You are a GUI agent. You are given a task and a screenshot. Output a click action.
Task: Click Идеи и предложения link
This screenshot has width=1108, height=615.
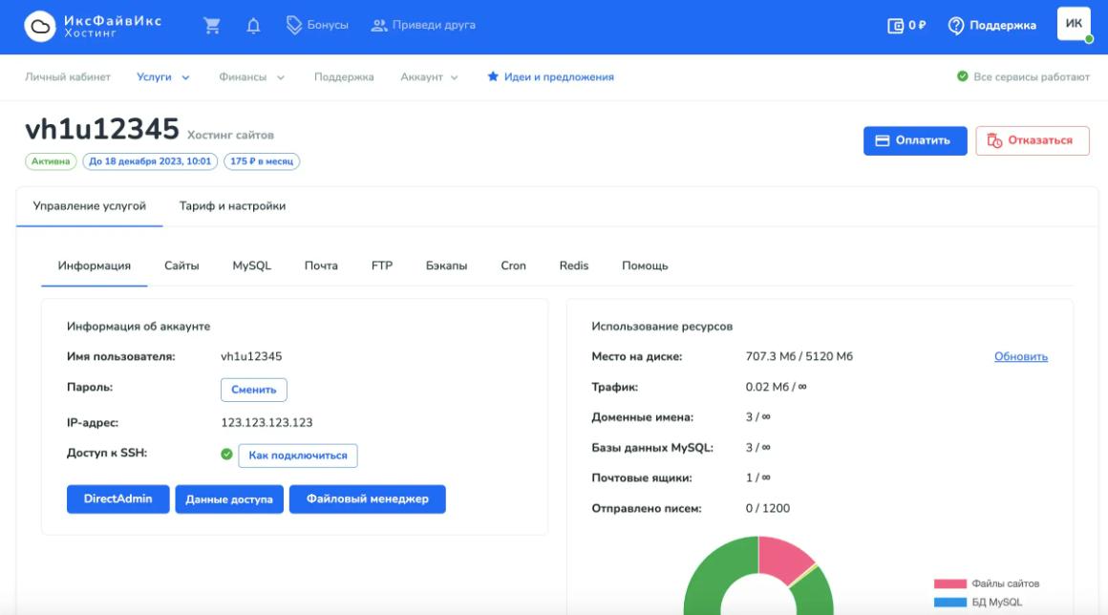[559, 77]
